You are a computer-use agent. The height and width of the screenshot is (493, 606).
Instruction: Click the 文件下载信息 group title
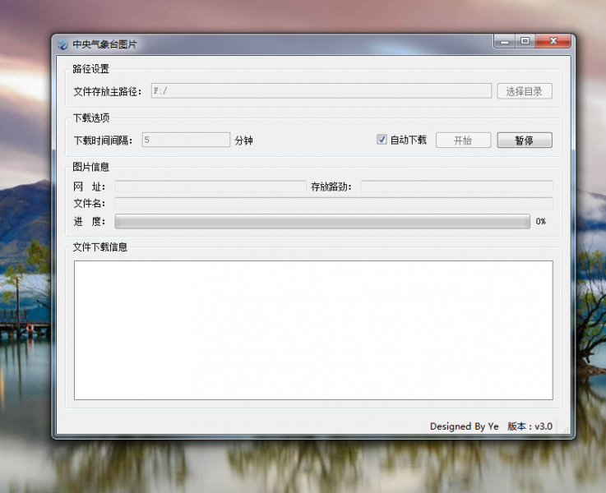coord(100,247)
